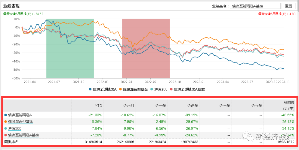Image resolution: width=299 pixels, height=150 pixels.
Task: Click the blue dot beside 信澳至诚精选A row
Action: coord(6,115)
